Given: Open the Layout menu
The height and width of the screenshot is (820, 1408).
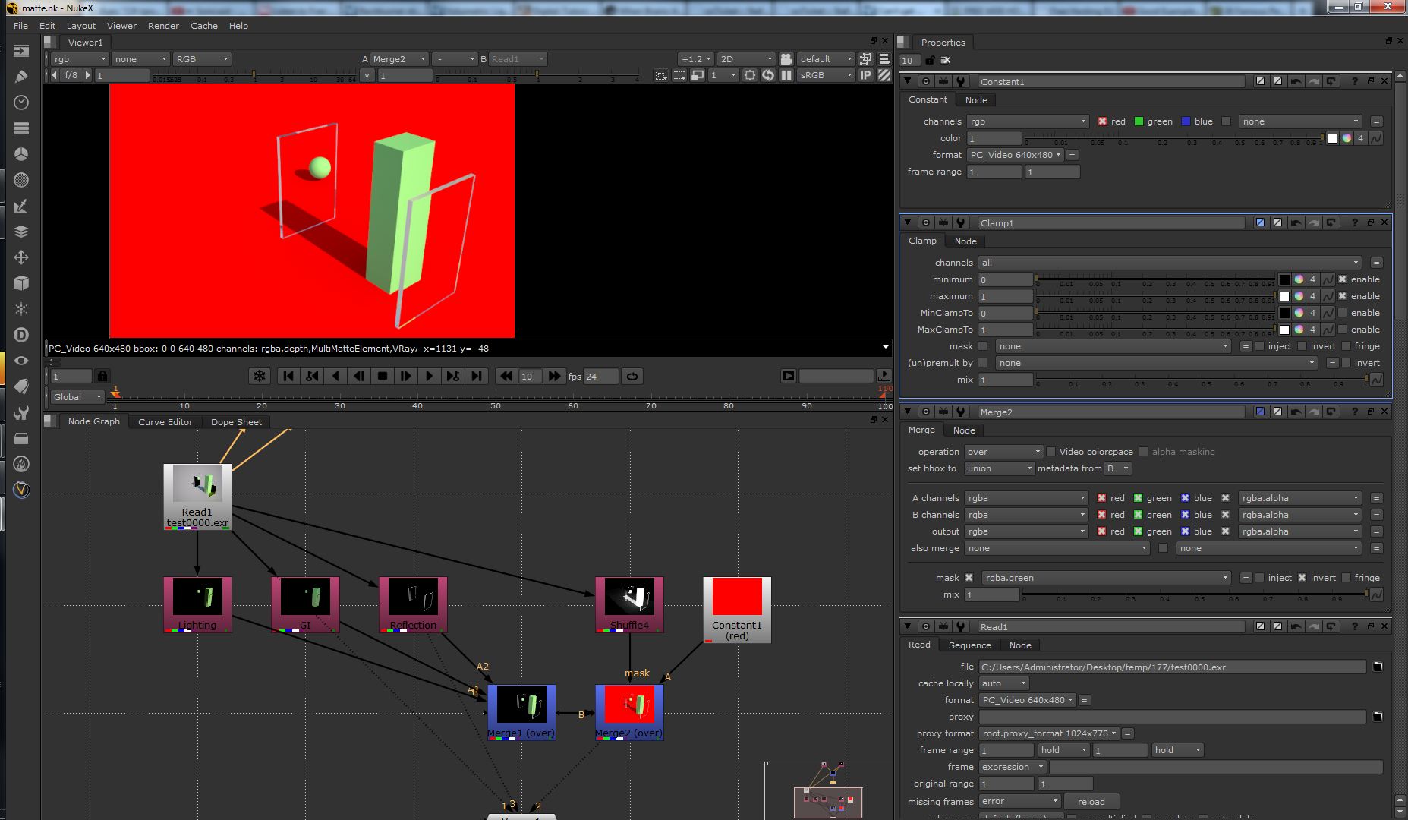Looking at the screenshot, I should 81,26.
